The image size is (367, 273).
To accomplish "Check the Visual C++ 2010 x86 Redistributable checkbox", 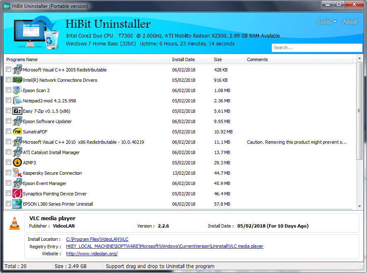I will click(x=8, y=142).
